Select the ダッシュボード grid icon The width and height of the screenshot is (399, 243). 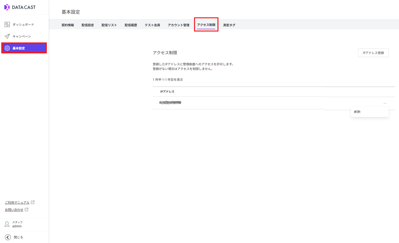(x=7, y=24)
